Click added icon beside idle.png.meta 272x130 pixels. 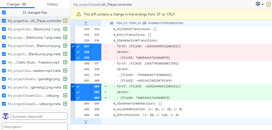click(x=65, y=104)
